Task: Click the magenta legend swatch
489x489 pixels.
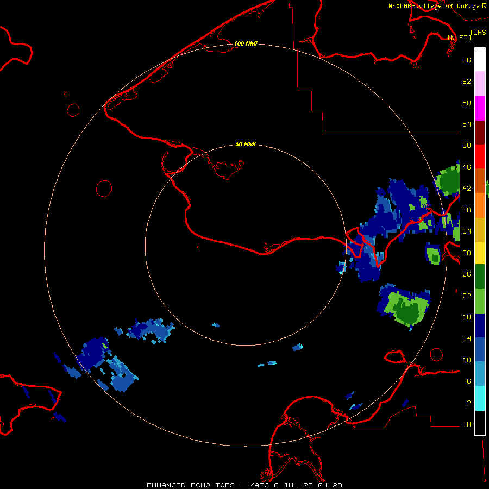Action: [x=480, y=108]
